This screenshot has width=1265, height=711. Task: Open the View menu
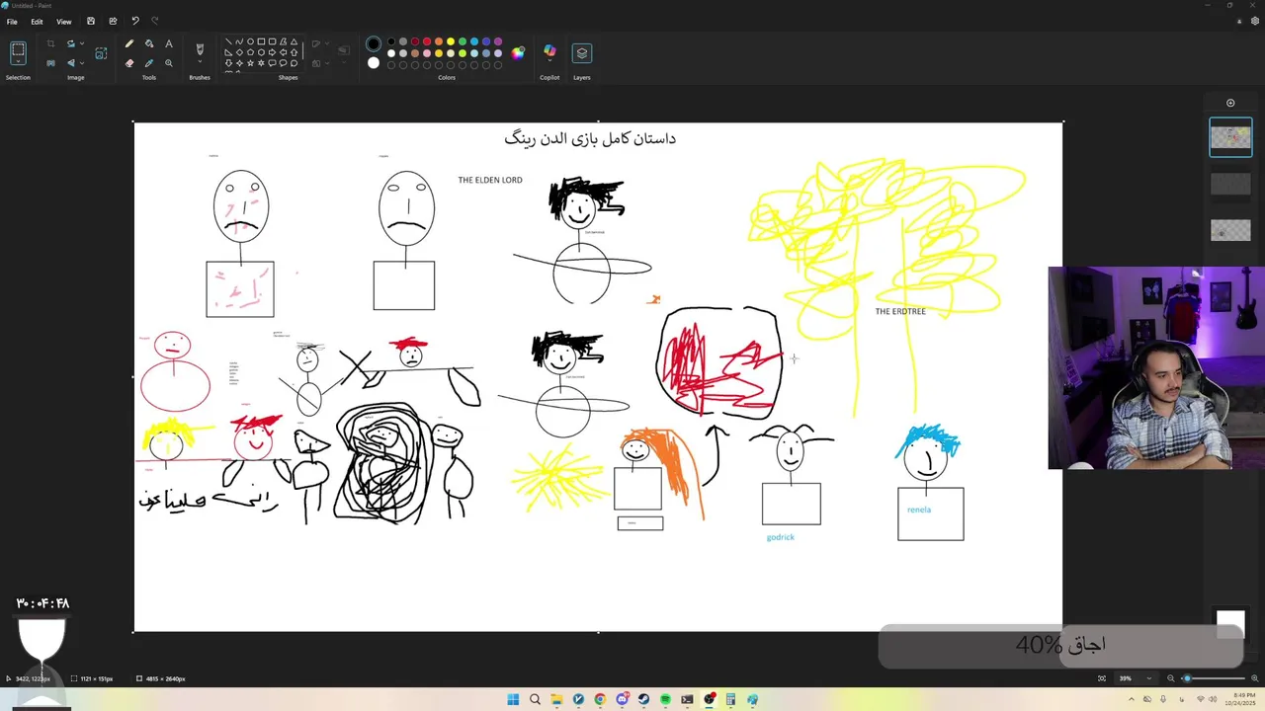(63, 22)
